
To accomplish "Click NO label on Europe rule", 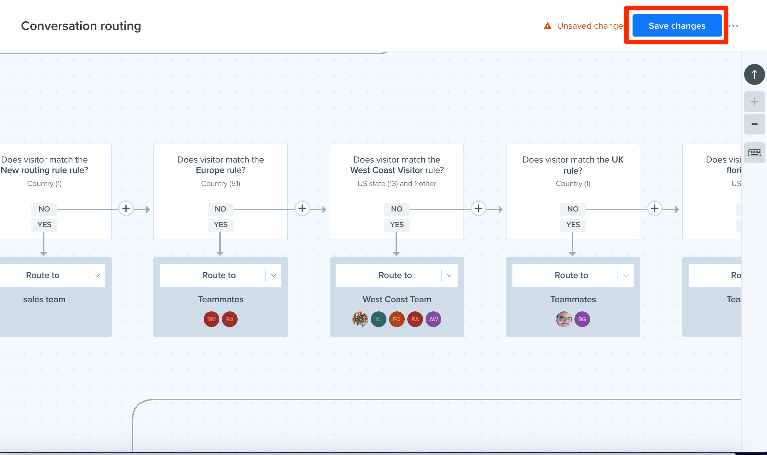I will pyautogui.click(x=221, y=209).
